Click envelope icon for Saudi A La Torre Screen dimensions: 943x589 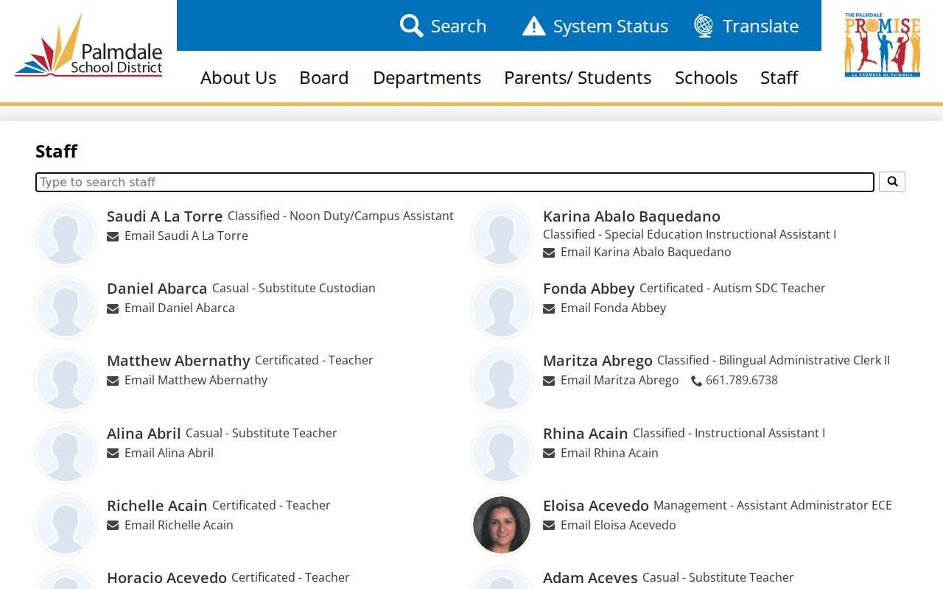pos(113,236)
